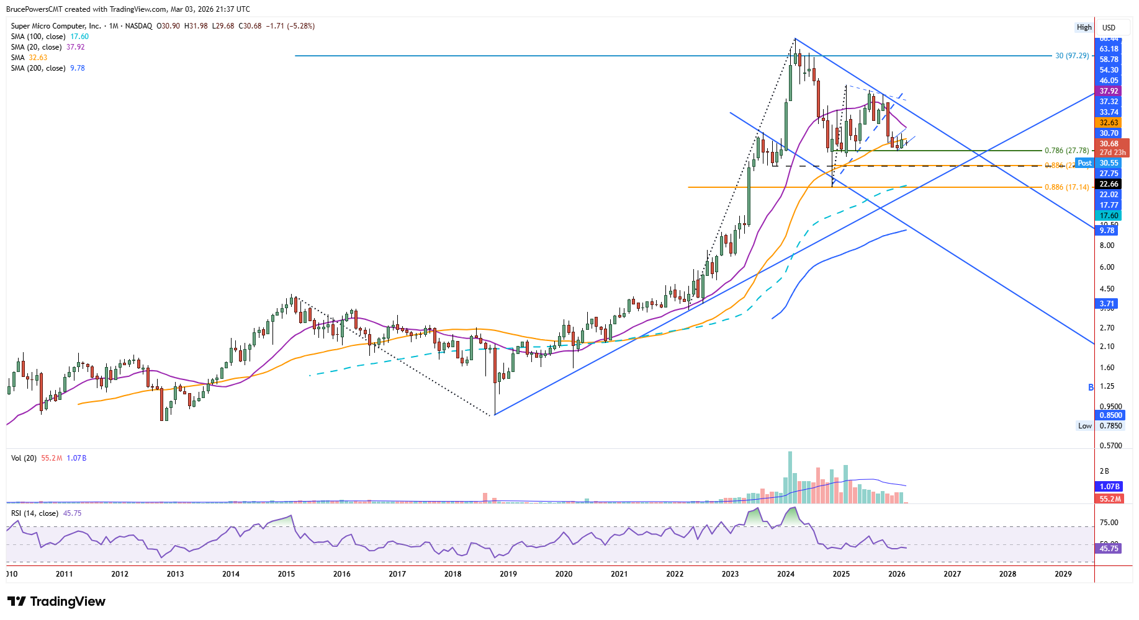This screenshot has width=1139, height=620.
Task: Click the blue 9.78 tag on price axis
Action: click(1107, 231)
